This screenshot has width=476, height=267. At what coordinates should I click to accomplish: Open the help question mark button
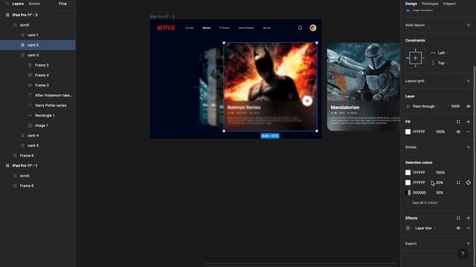click(x=463, y=254)
